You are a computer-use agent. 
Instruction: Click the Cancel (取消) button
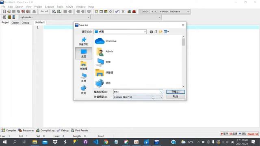[175, 97]
